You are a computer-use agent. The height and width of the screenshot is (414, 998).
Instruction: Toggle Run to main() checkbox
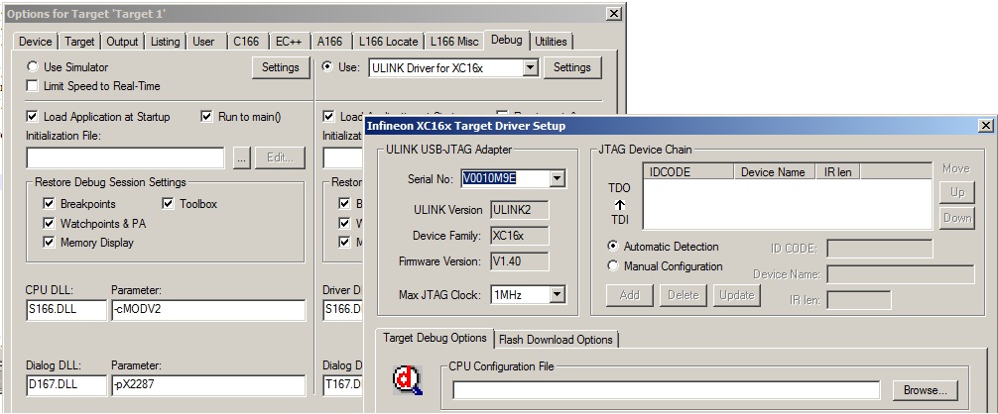coord(206,117)
